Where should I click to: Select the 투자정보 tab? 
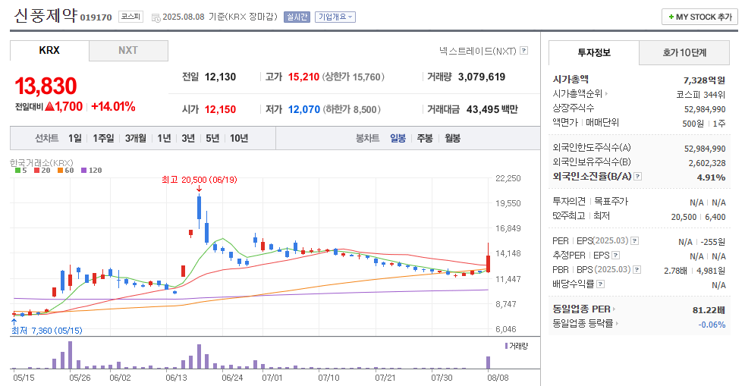[x=594, y=52]
